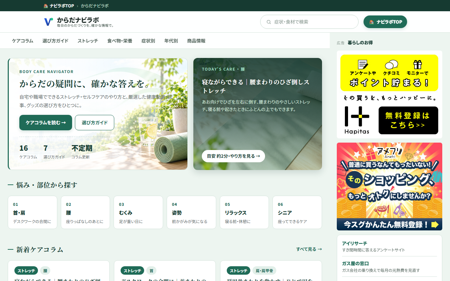Click the yellow ポイント貯まる！ Hapitas banner
Screen dimensions: 450x281
pyautogui.click(x=389, y=73)
